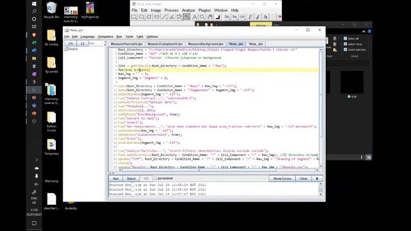Toggle the persistent checkbox
The image size is (411, 231).
pos(155,178)
